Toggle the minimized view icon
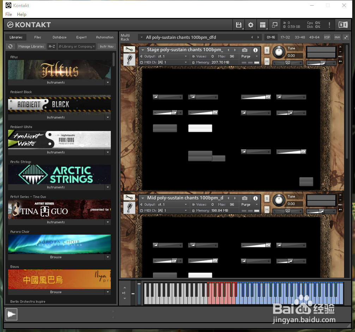 point(275,25)
